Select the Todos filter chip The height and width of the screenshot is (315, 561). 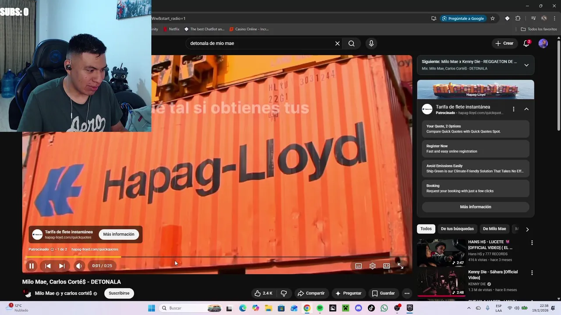coord(426,229)
